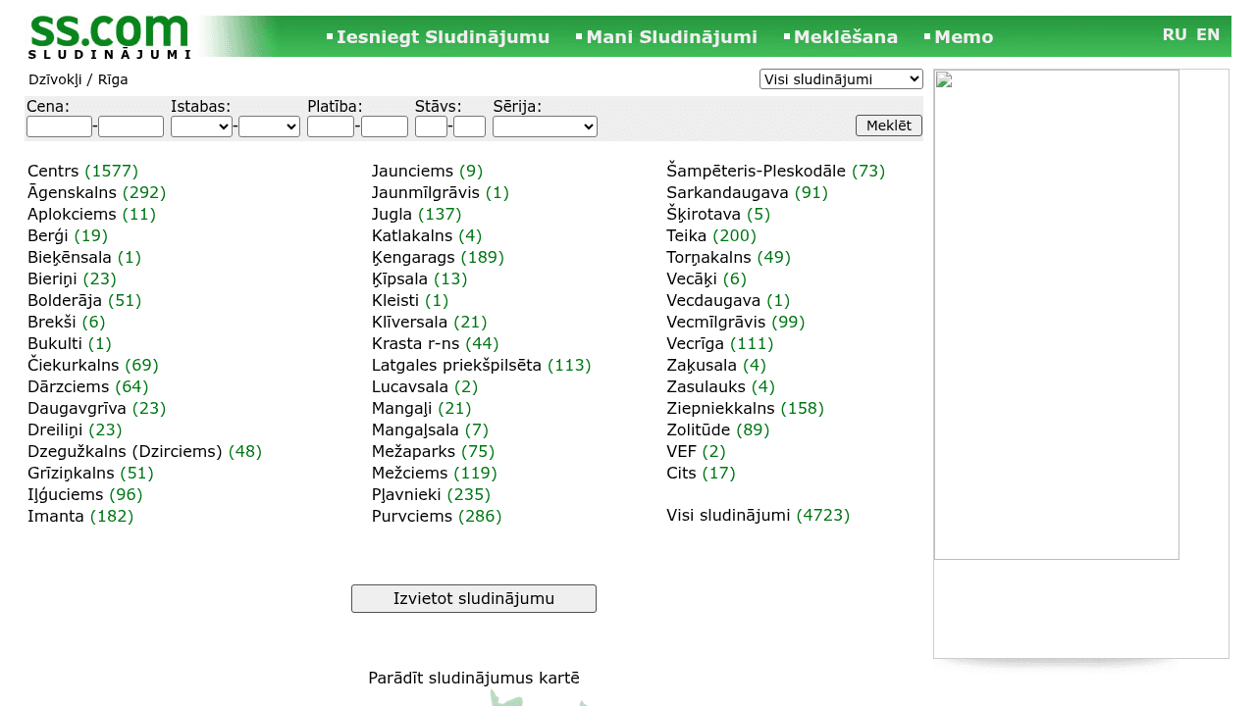
Task: Open Krasta r-ns listings
Action: (x=415, y=343)
